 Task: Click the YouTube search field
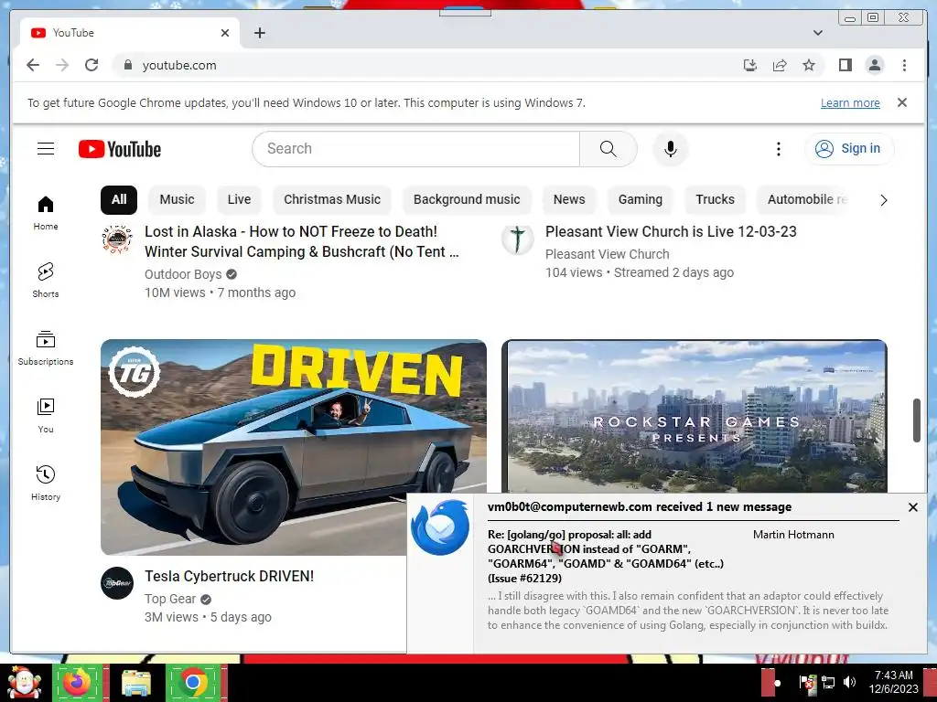pyautogui.click(x=416, y=149)
